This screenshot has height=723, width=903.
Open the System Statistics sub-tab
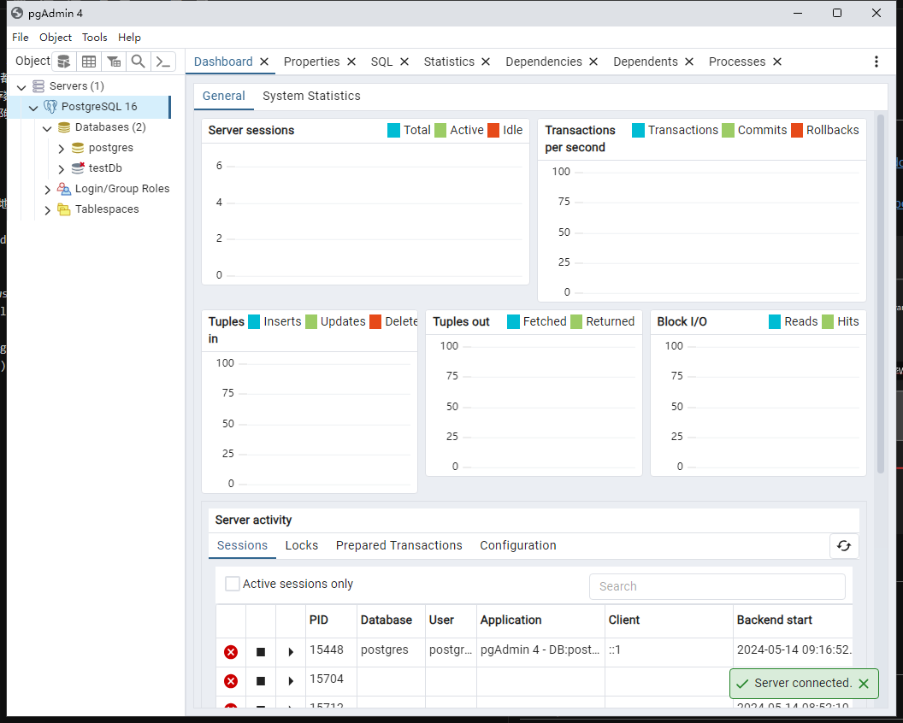(x=311, y=96)
